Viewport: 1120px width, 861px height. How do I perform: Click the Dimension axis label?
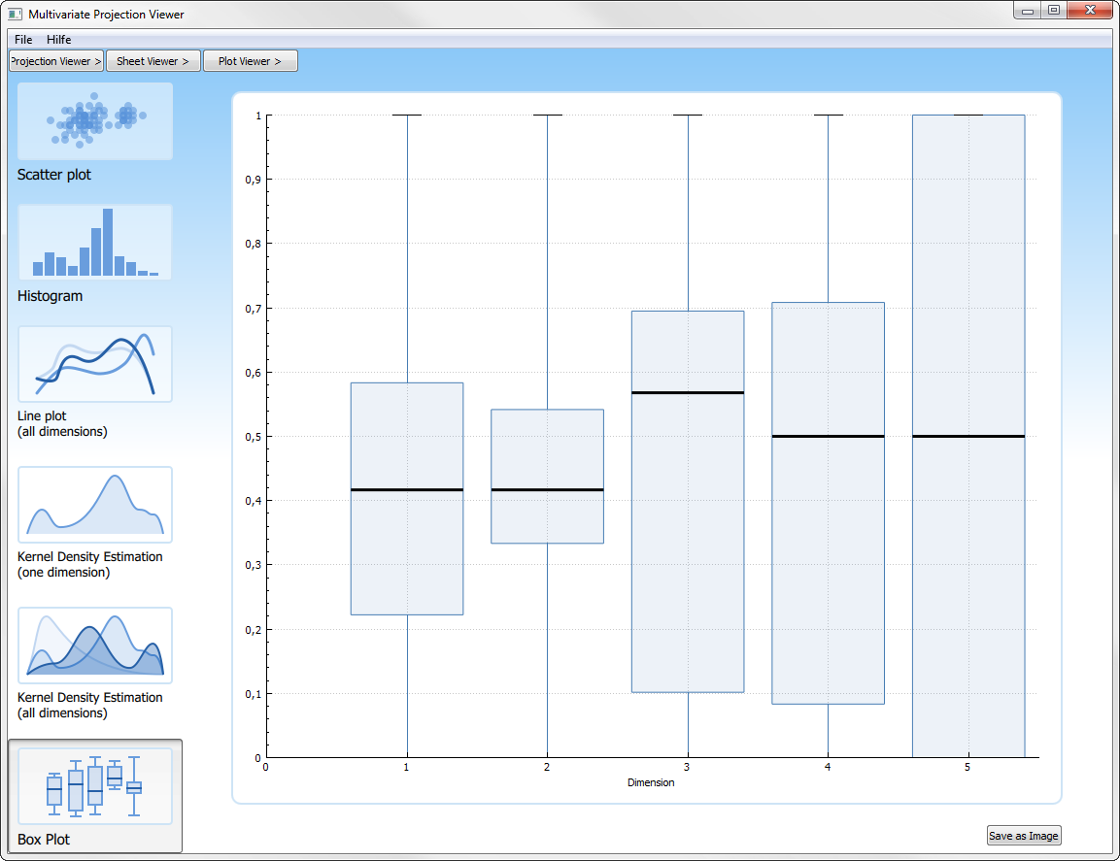[651, 782]
